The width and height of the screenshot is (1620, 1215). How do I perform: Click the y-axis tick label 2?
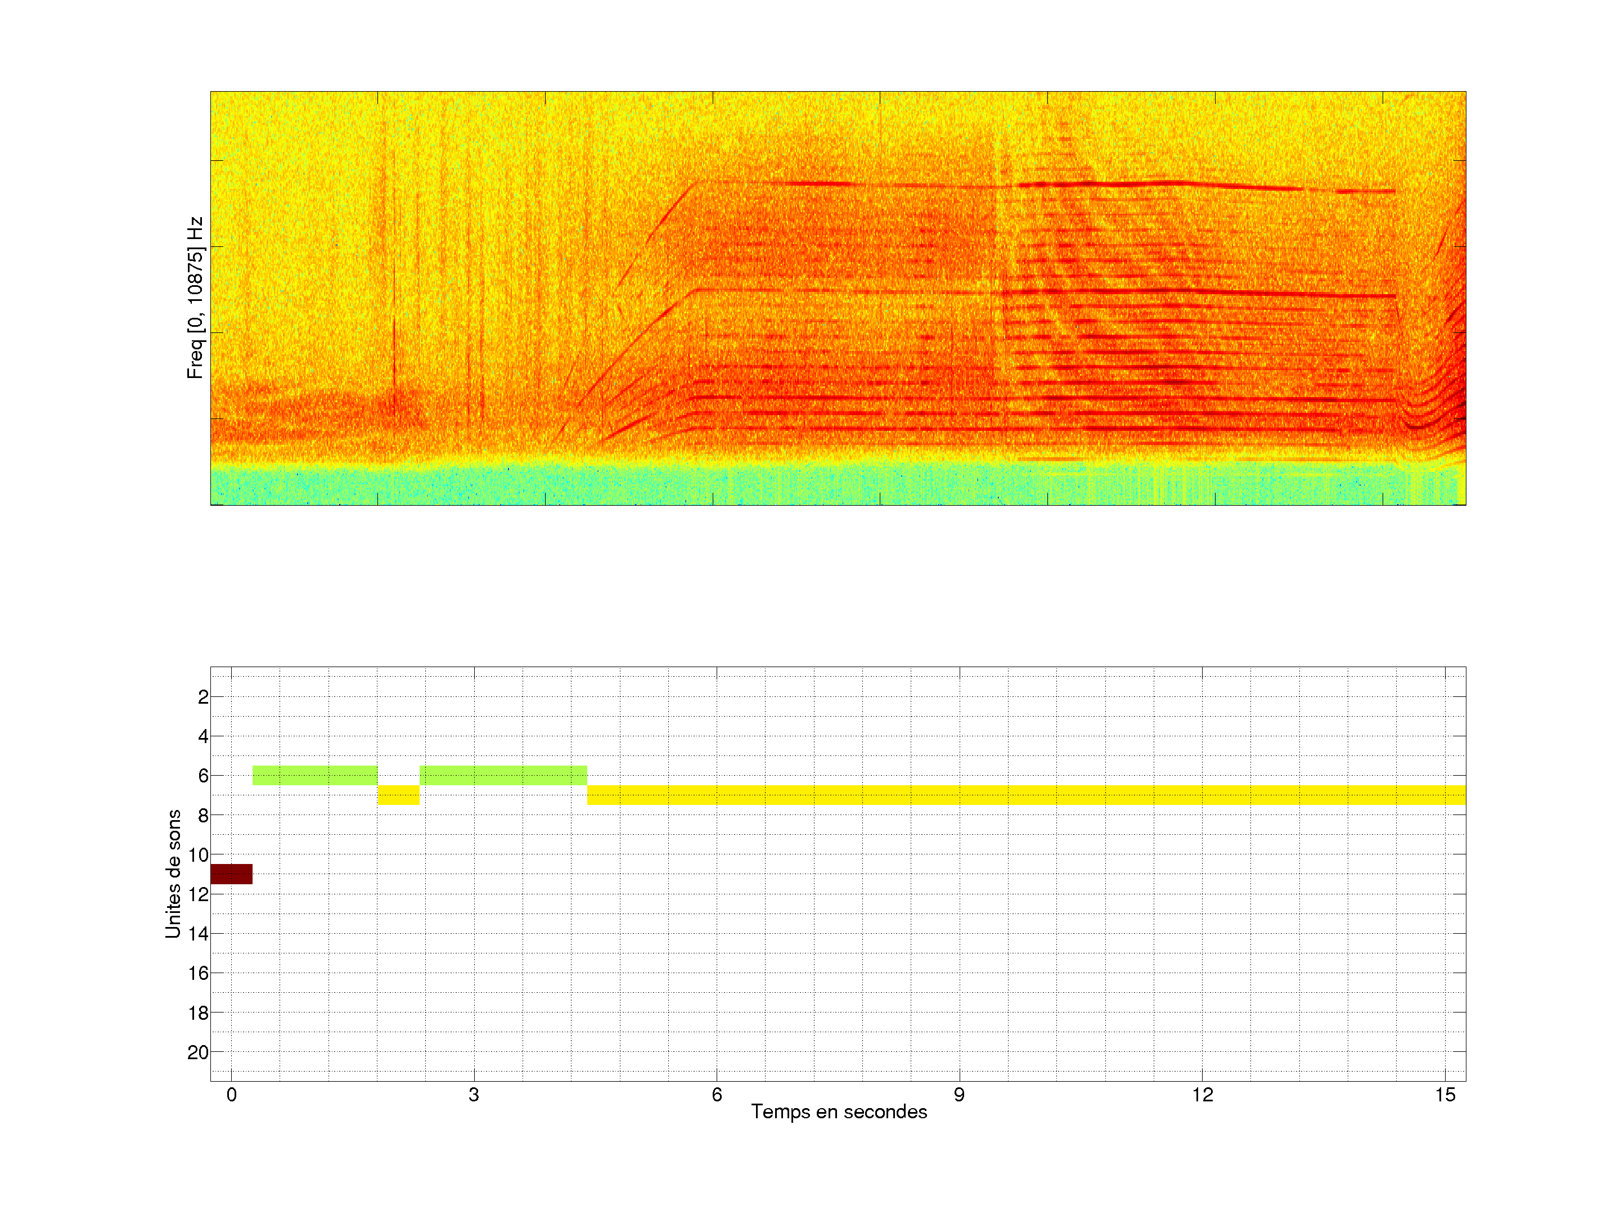(x=203, y=697)
